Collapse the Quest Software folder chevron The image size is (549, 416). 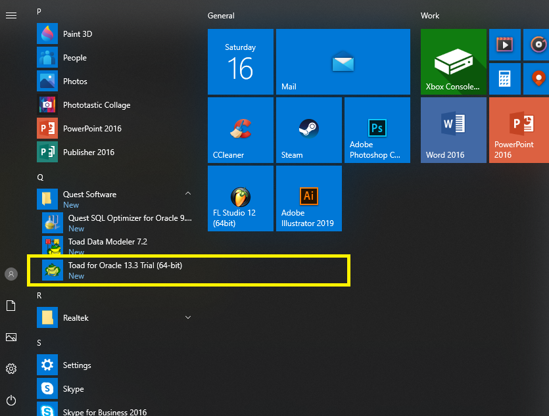pyautogui.click(x=188, y=193)
